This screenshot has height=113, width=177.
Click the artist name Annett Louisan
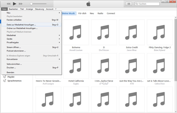(76, 50)
